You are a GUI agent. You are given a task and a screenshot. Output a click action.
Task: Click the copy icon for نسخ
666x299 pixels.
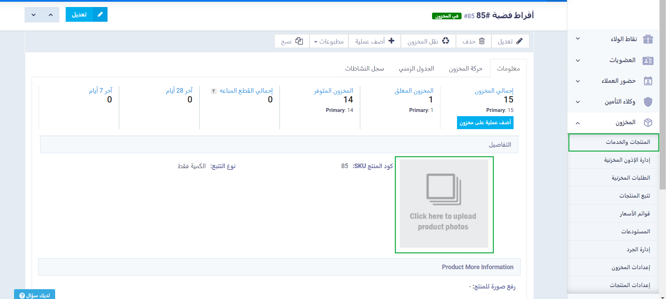pos(299,41)
